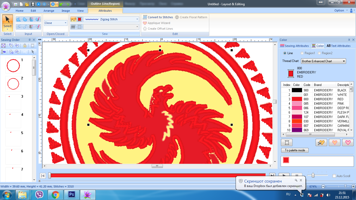This screenshot has width=356, height=200.
Task: Switch to the Sewing Attributes tab
Action: 294,46
